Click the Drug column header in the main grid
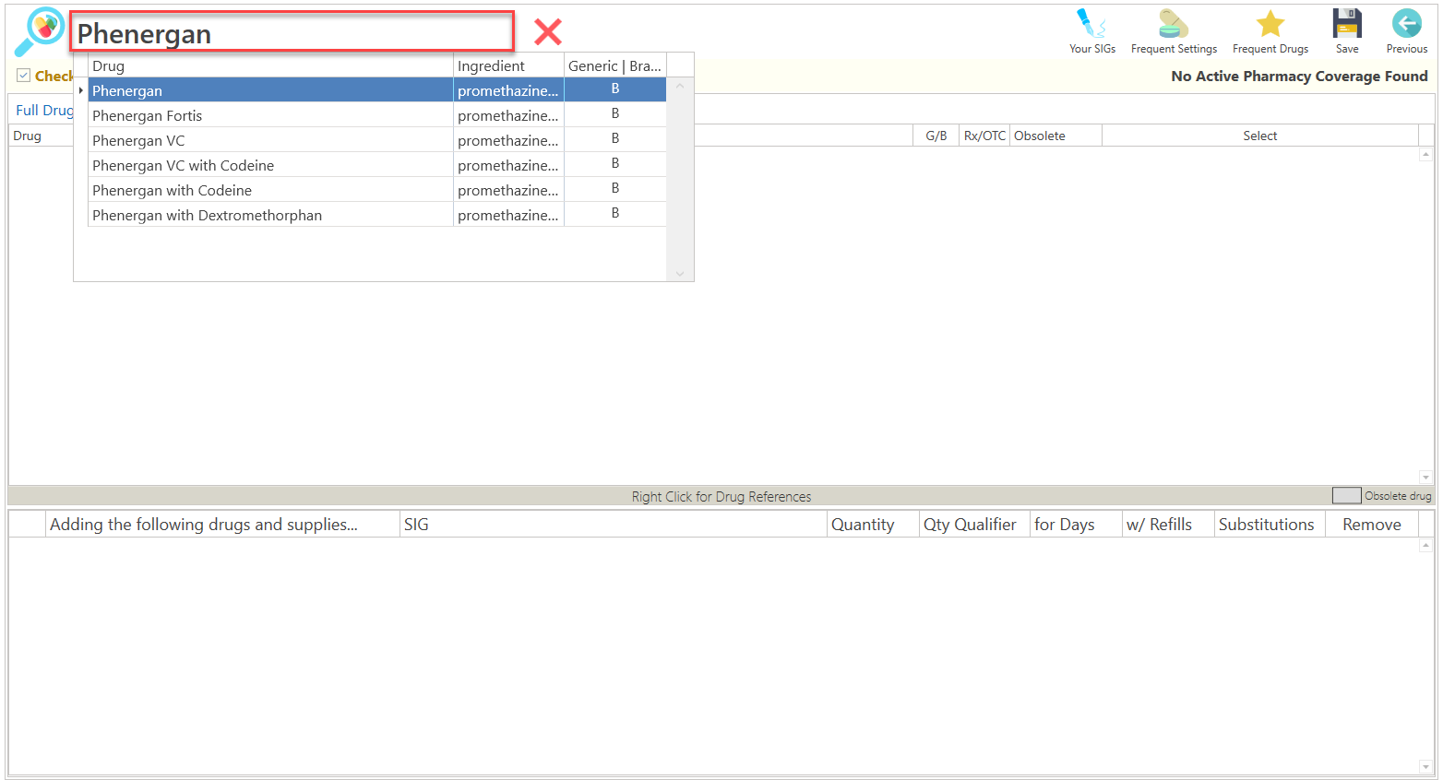The height and width of the screenshot is (780, 1443). [41, 136]
